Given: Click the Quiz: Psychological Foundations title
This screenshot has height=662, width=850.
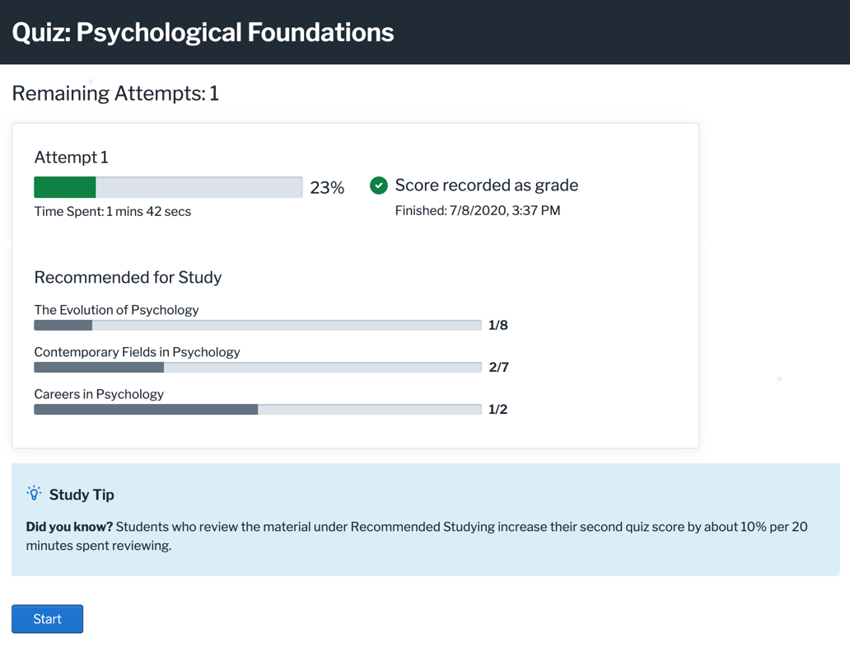Looking at the screenshot, I should point(203,32).
